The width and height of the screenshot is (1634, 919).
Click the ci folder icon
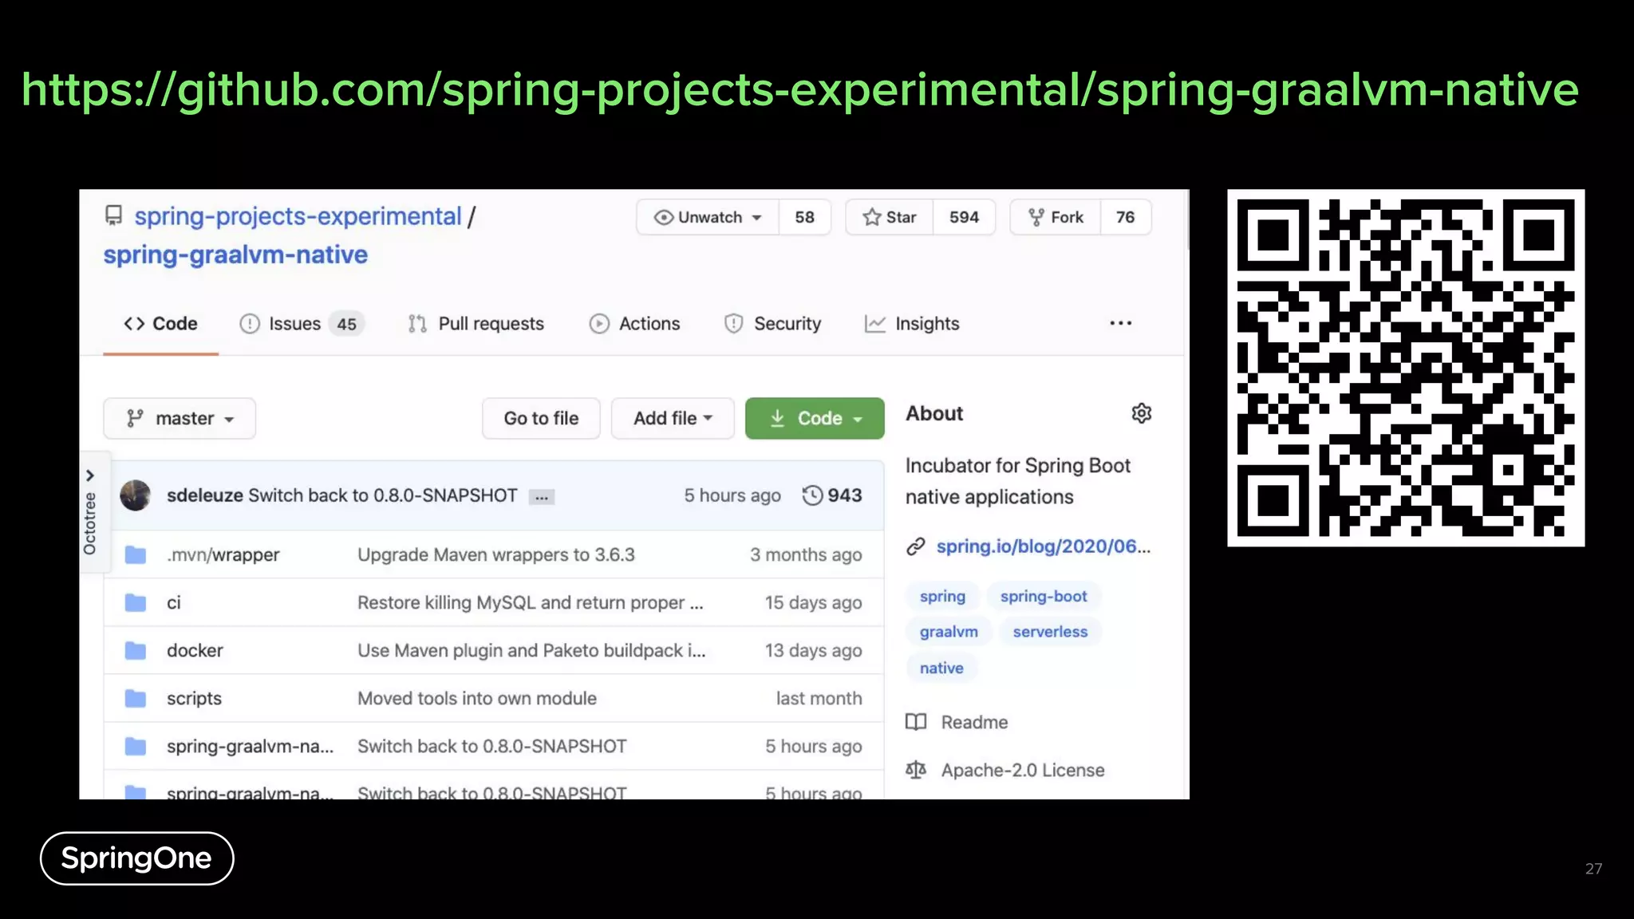pyautogui.click(x=136, y=602)
